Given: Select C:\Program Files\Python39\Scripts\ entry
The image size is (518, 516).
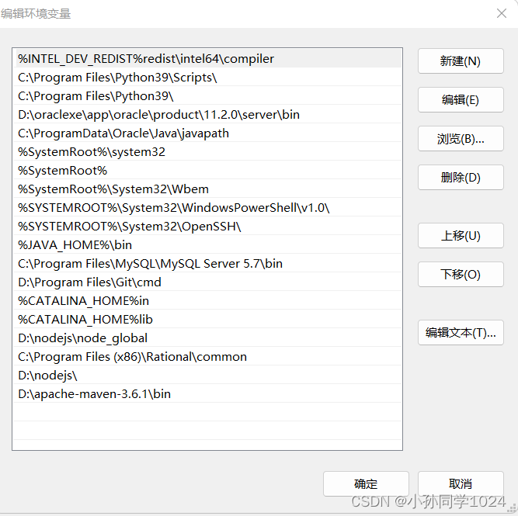Looking at the screenshot, I should (x=207, y=78).
